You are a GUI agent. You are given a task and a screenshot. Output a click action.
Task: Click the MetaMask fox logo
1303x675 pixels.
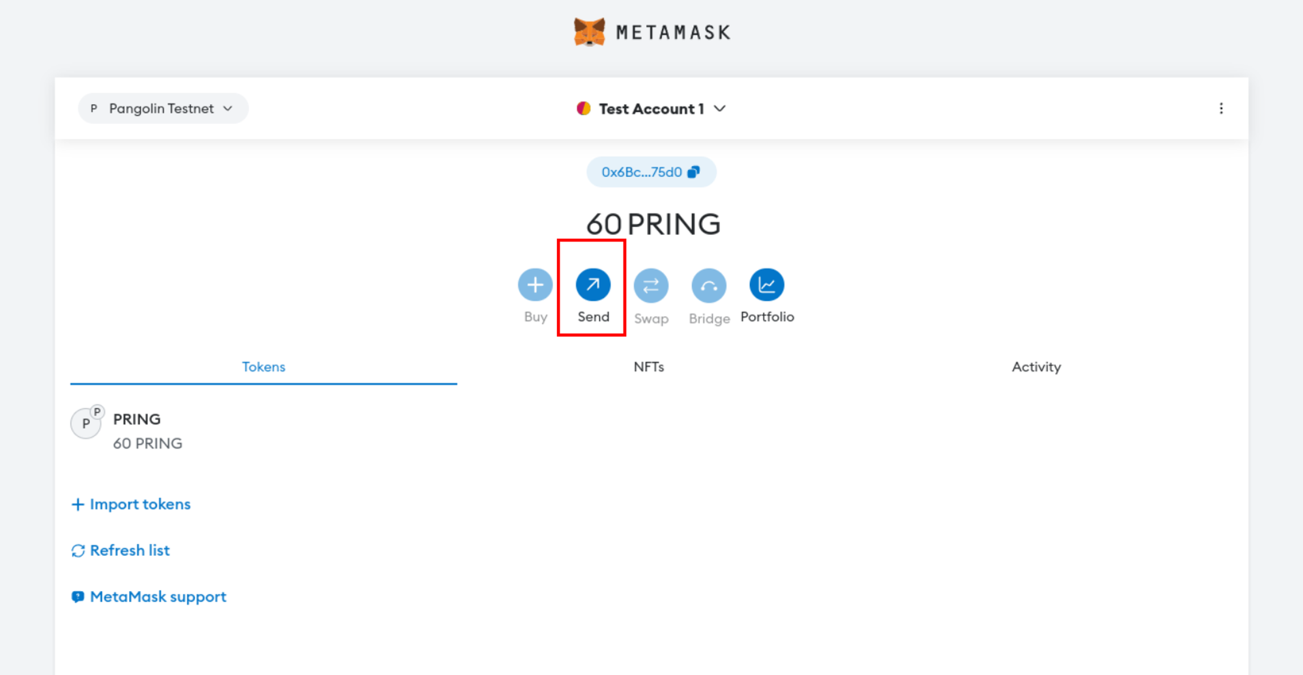click(589, 32)
